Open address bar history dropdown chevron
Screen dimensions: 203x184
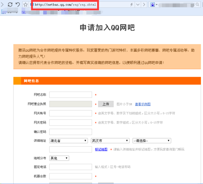coord(138,5)
